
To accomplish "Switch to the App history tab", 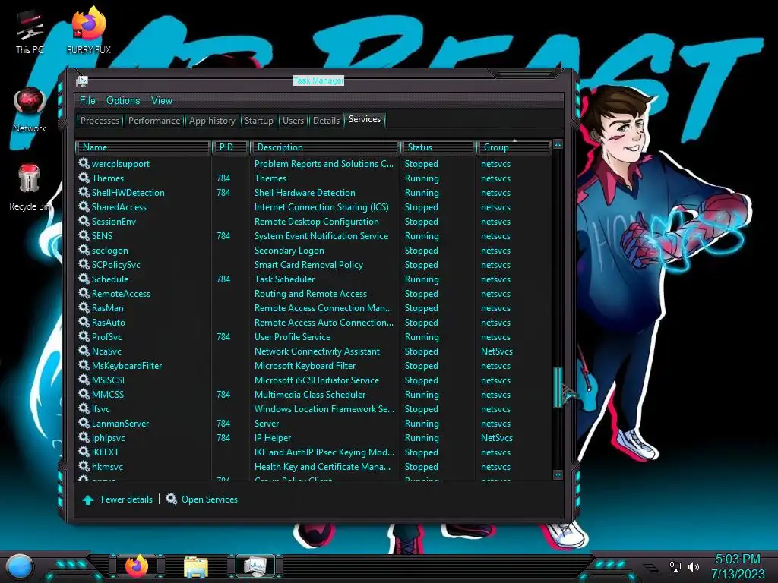I will 212,121.
